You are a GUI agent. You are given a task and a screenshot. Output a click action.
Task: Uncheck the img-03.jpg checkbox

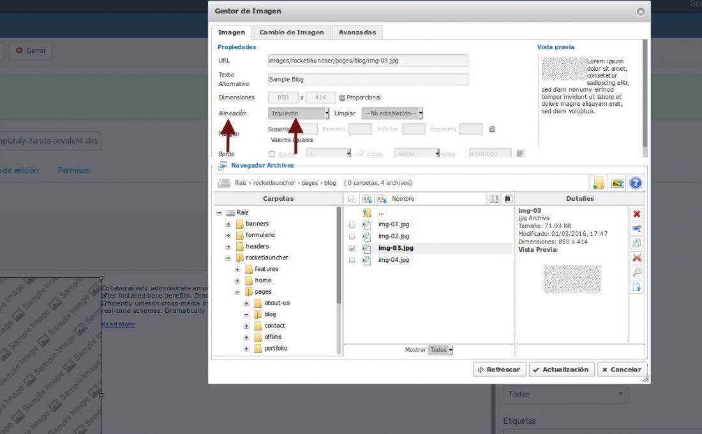352,248
